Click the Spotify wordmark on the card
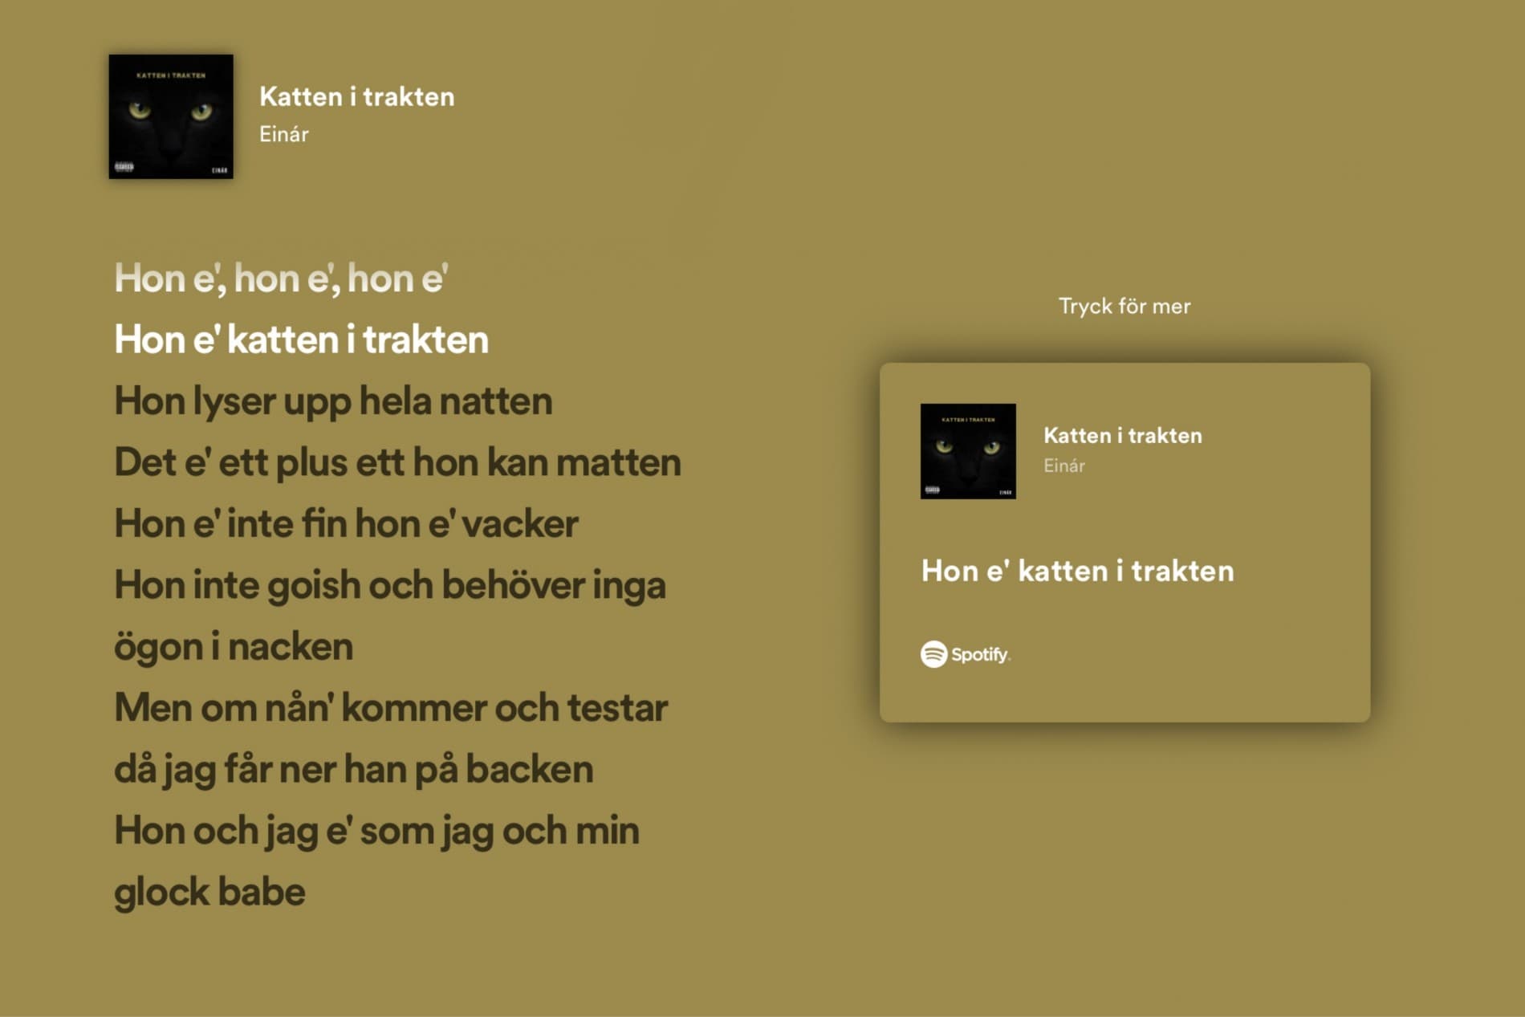 coord(980,655)
